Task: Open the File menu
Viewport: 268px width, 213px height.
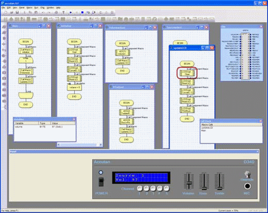Action: click(3, 8)
